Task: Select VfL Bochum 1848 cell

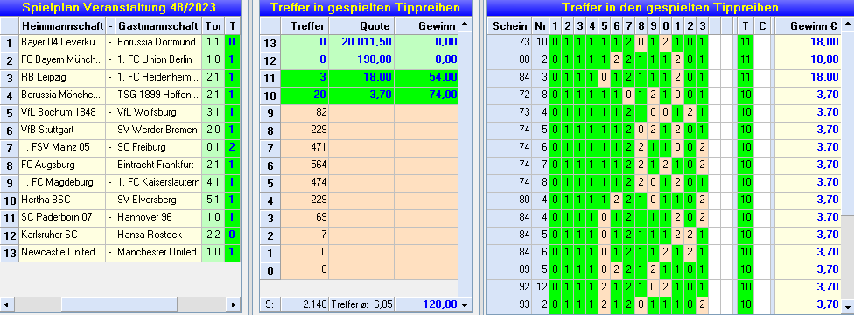Action: click(x=63, y=112)
